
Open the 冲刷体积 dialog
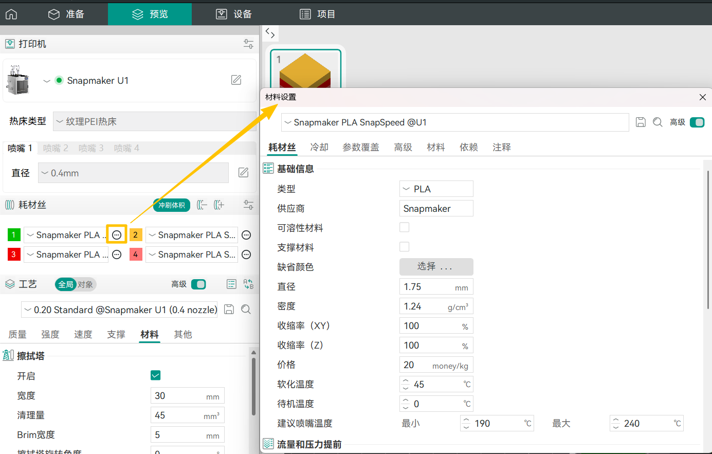171,205
